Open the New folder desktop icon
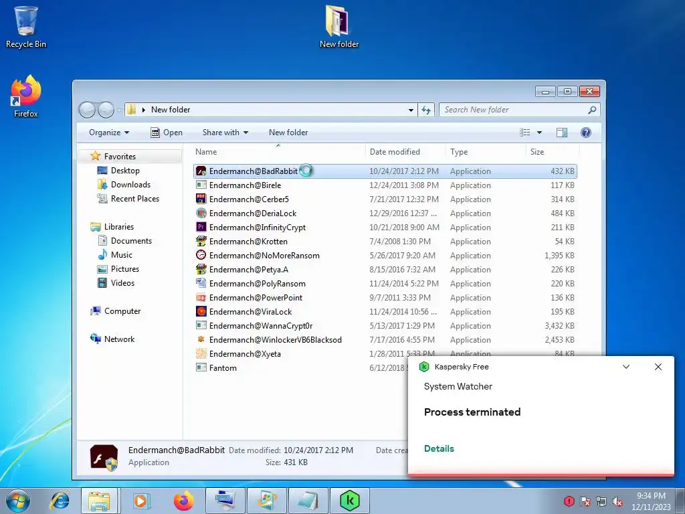Viewport: 685px width, 514px height. coord(339,26)
